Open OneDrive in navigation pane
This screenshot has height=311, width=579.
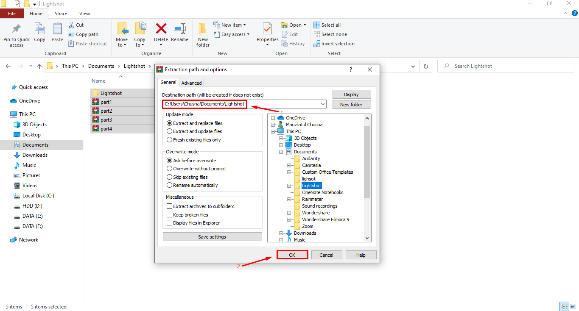(25, 101)
